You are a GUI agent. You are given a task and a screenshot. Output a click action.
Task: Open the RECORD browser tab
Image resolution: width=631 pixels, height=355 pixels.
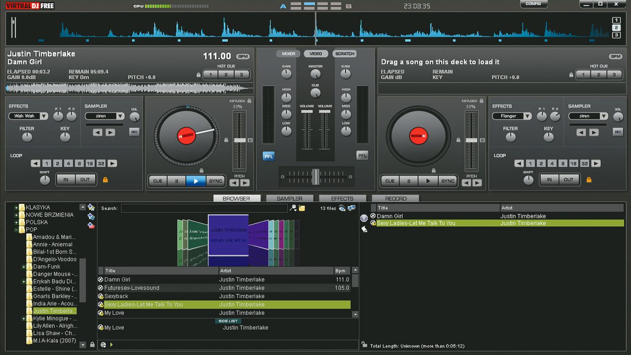[x=396, y=199]
